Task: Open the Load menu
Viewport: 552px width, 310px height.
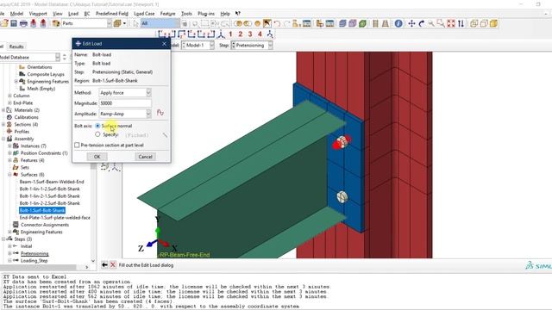Action: (x=73, y=14)
